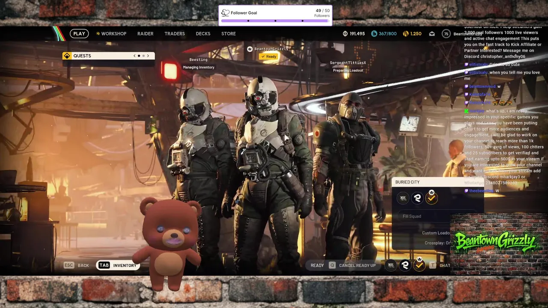
Task: Click first squad avatar in bottom bar
Action: (x=390, y=265)
